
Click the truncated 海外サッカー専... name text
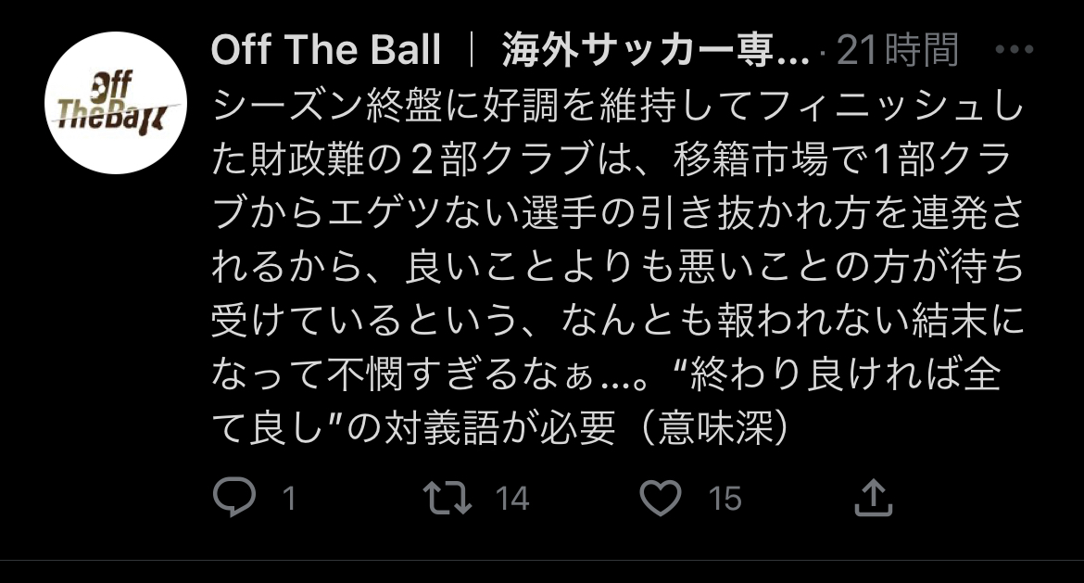(x=655, y=50)
